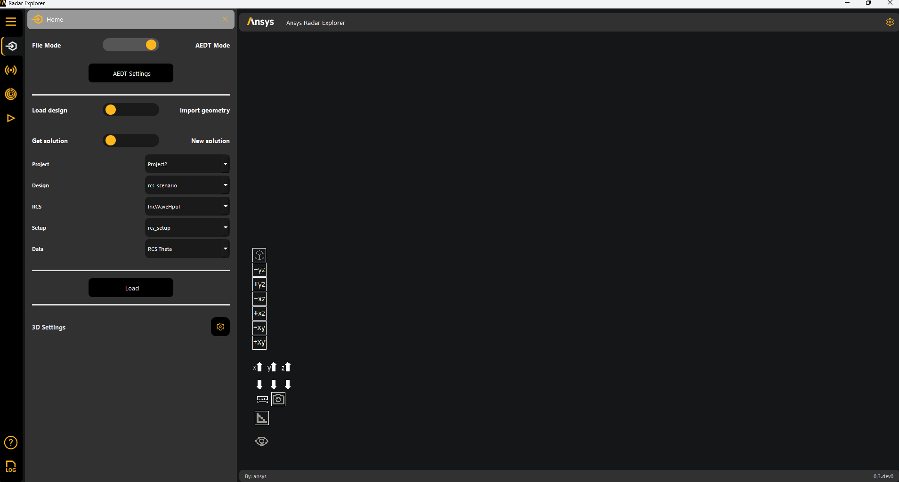Click the Load button

(131, 288)
